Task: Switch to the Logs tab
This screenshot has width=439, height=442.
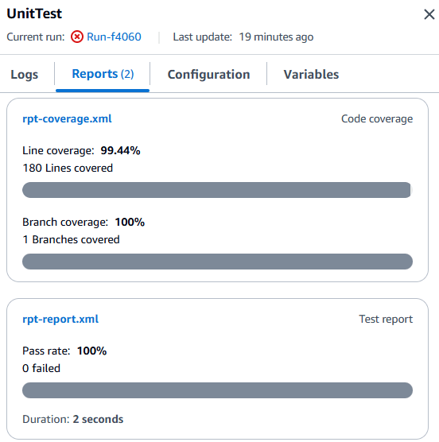Action: 24,75
